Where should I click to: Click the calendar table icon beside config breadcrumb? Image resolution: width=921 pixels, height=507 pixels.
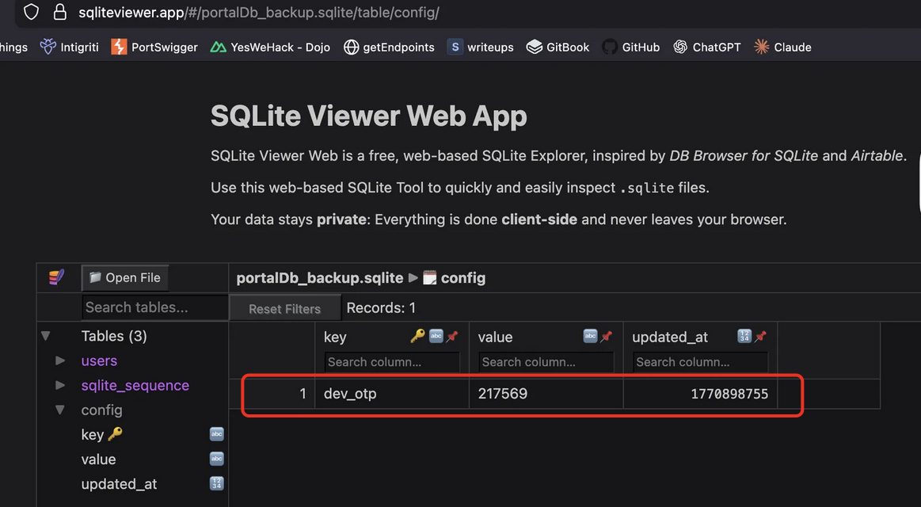430,278
